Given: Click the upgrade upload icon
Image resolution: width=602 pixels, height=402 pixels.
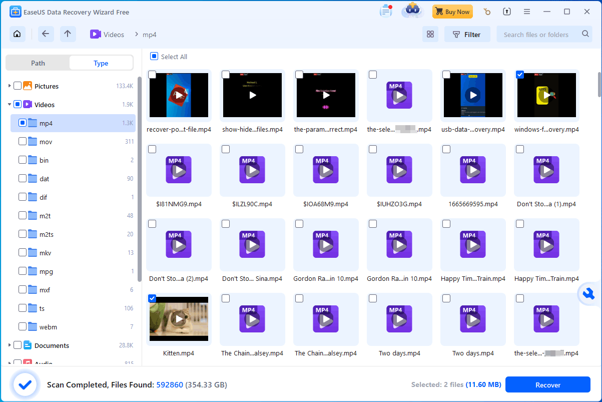Looking at the screenshot, I should tap(507, 12).
